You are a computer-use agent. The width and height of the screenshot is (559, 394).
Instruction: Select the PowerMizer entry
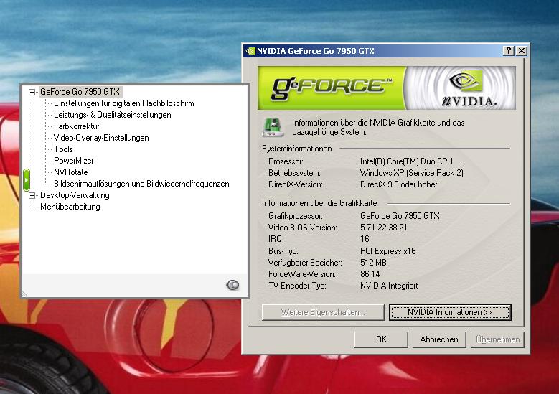pyautogui.click(x=73, y=161)
